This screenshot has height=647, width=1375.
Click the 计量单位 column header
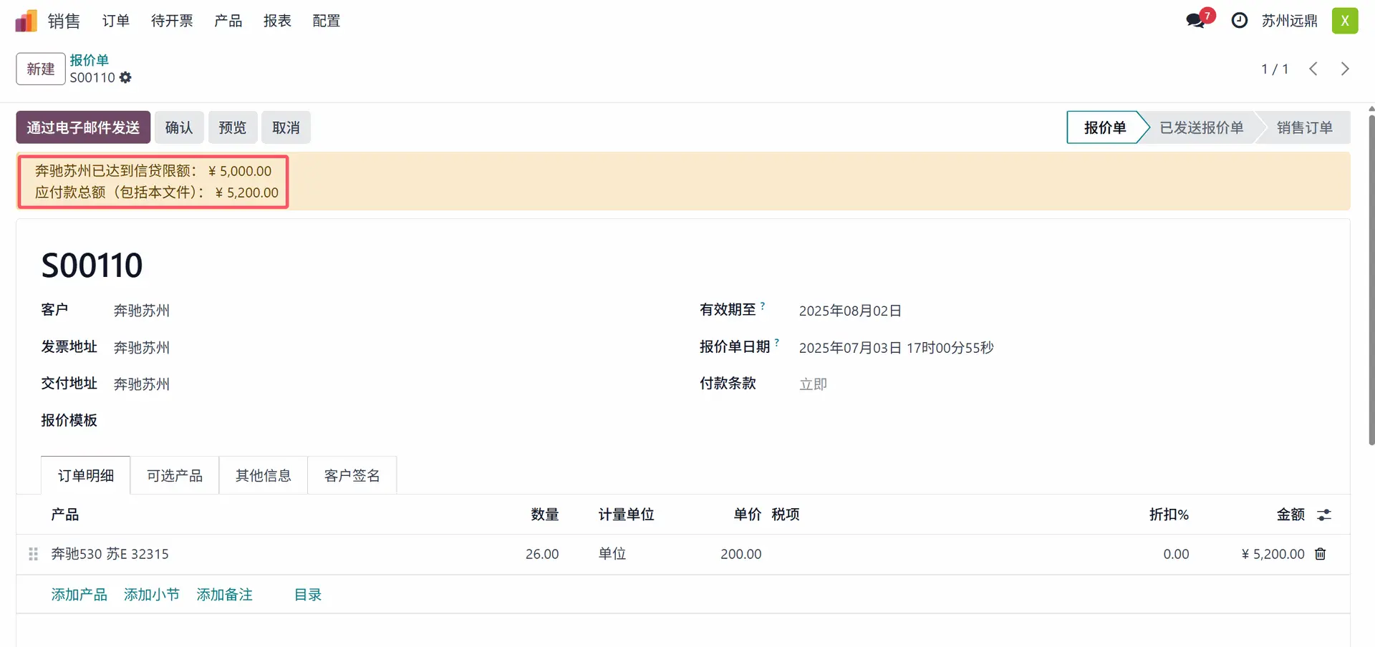point(627,515)
